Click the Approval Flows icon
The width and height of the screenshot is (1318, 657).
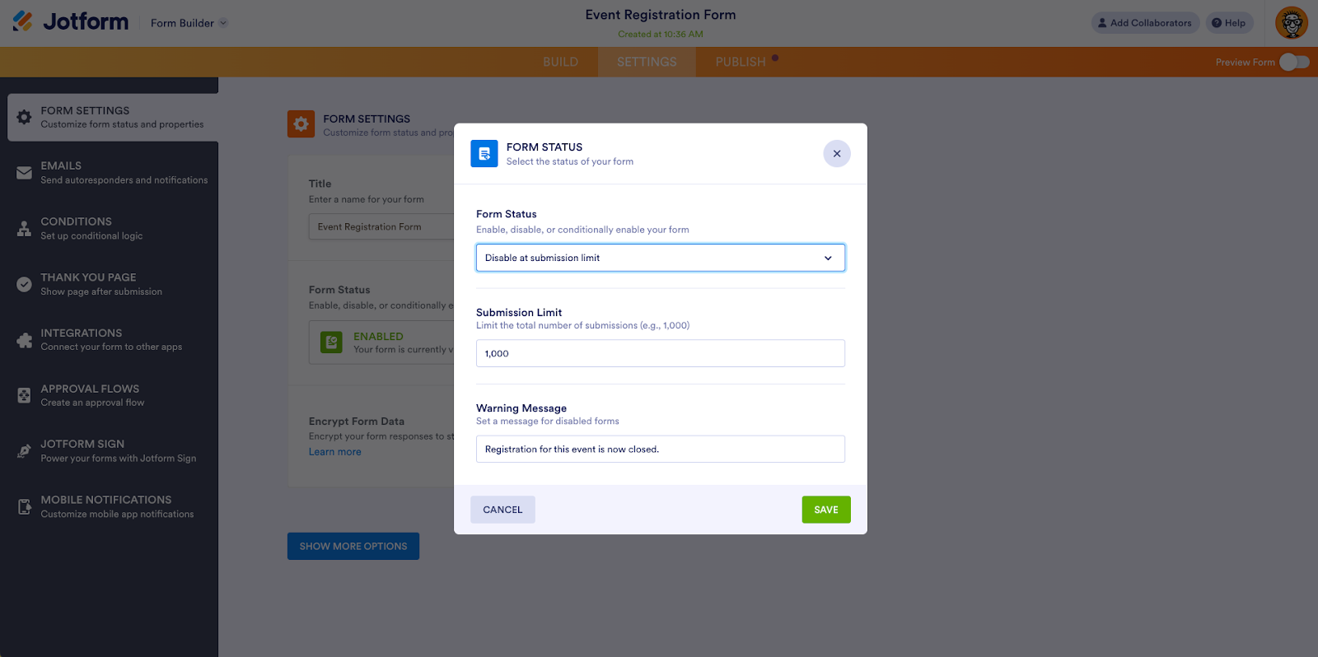click(x=25, y=395)
